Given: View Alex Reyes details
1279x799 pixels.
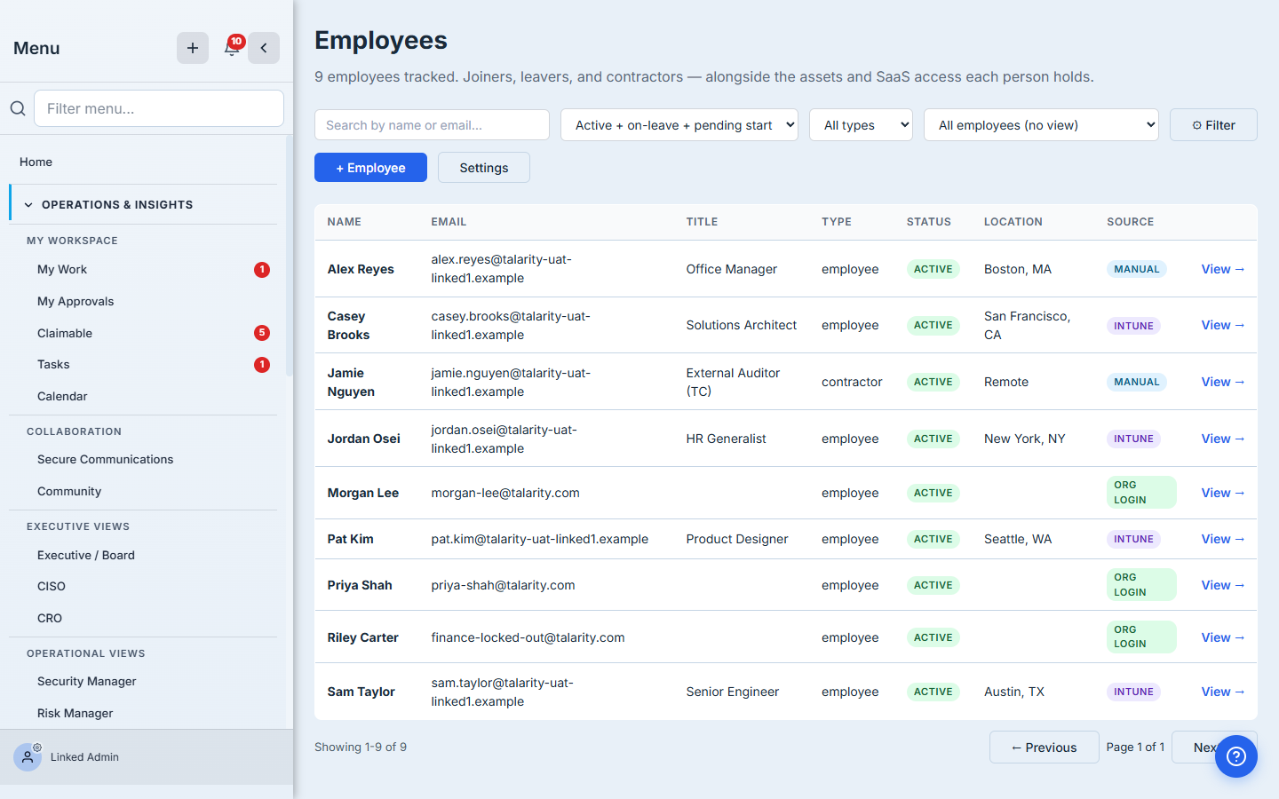Looking at the screenshot, I should click(1223, 269).
